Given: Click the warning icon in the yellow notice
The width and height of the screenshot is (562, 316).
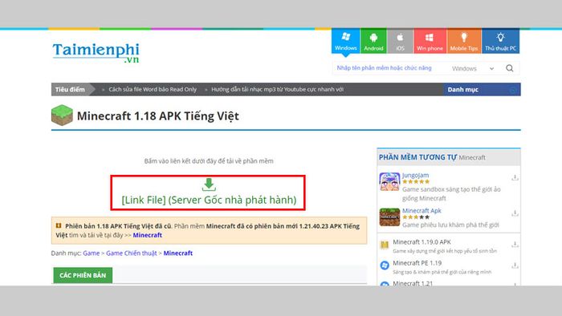Looking at the screenshot, I should click(x=59, y=226).
